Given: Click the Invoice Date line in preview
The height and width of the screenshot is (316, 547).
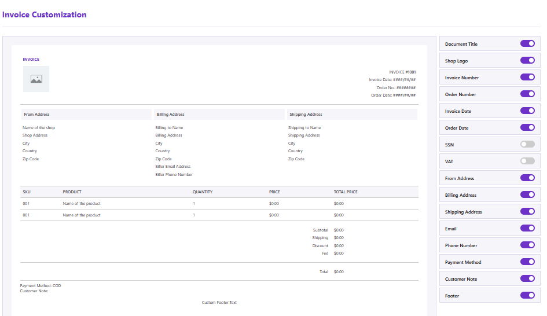Looking at the screenshot, I should (392, 80).
